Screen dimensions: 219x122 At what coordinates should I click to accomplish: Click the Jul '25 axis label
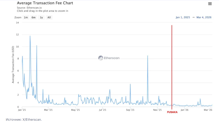102,110
